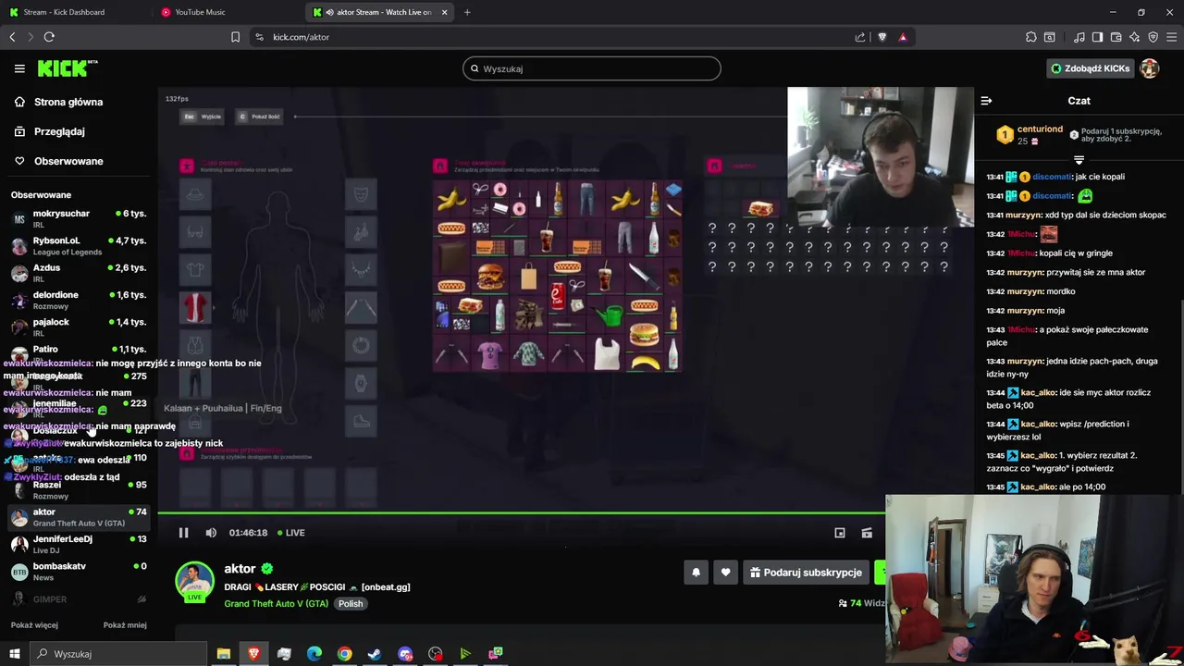The height and width of the screenshot is (666, 1184).
Task: Click the notification bell button
Action: pos(697,573)
